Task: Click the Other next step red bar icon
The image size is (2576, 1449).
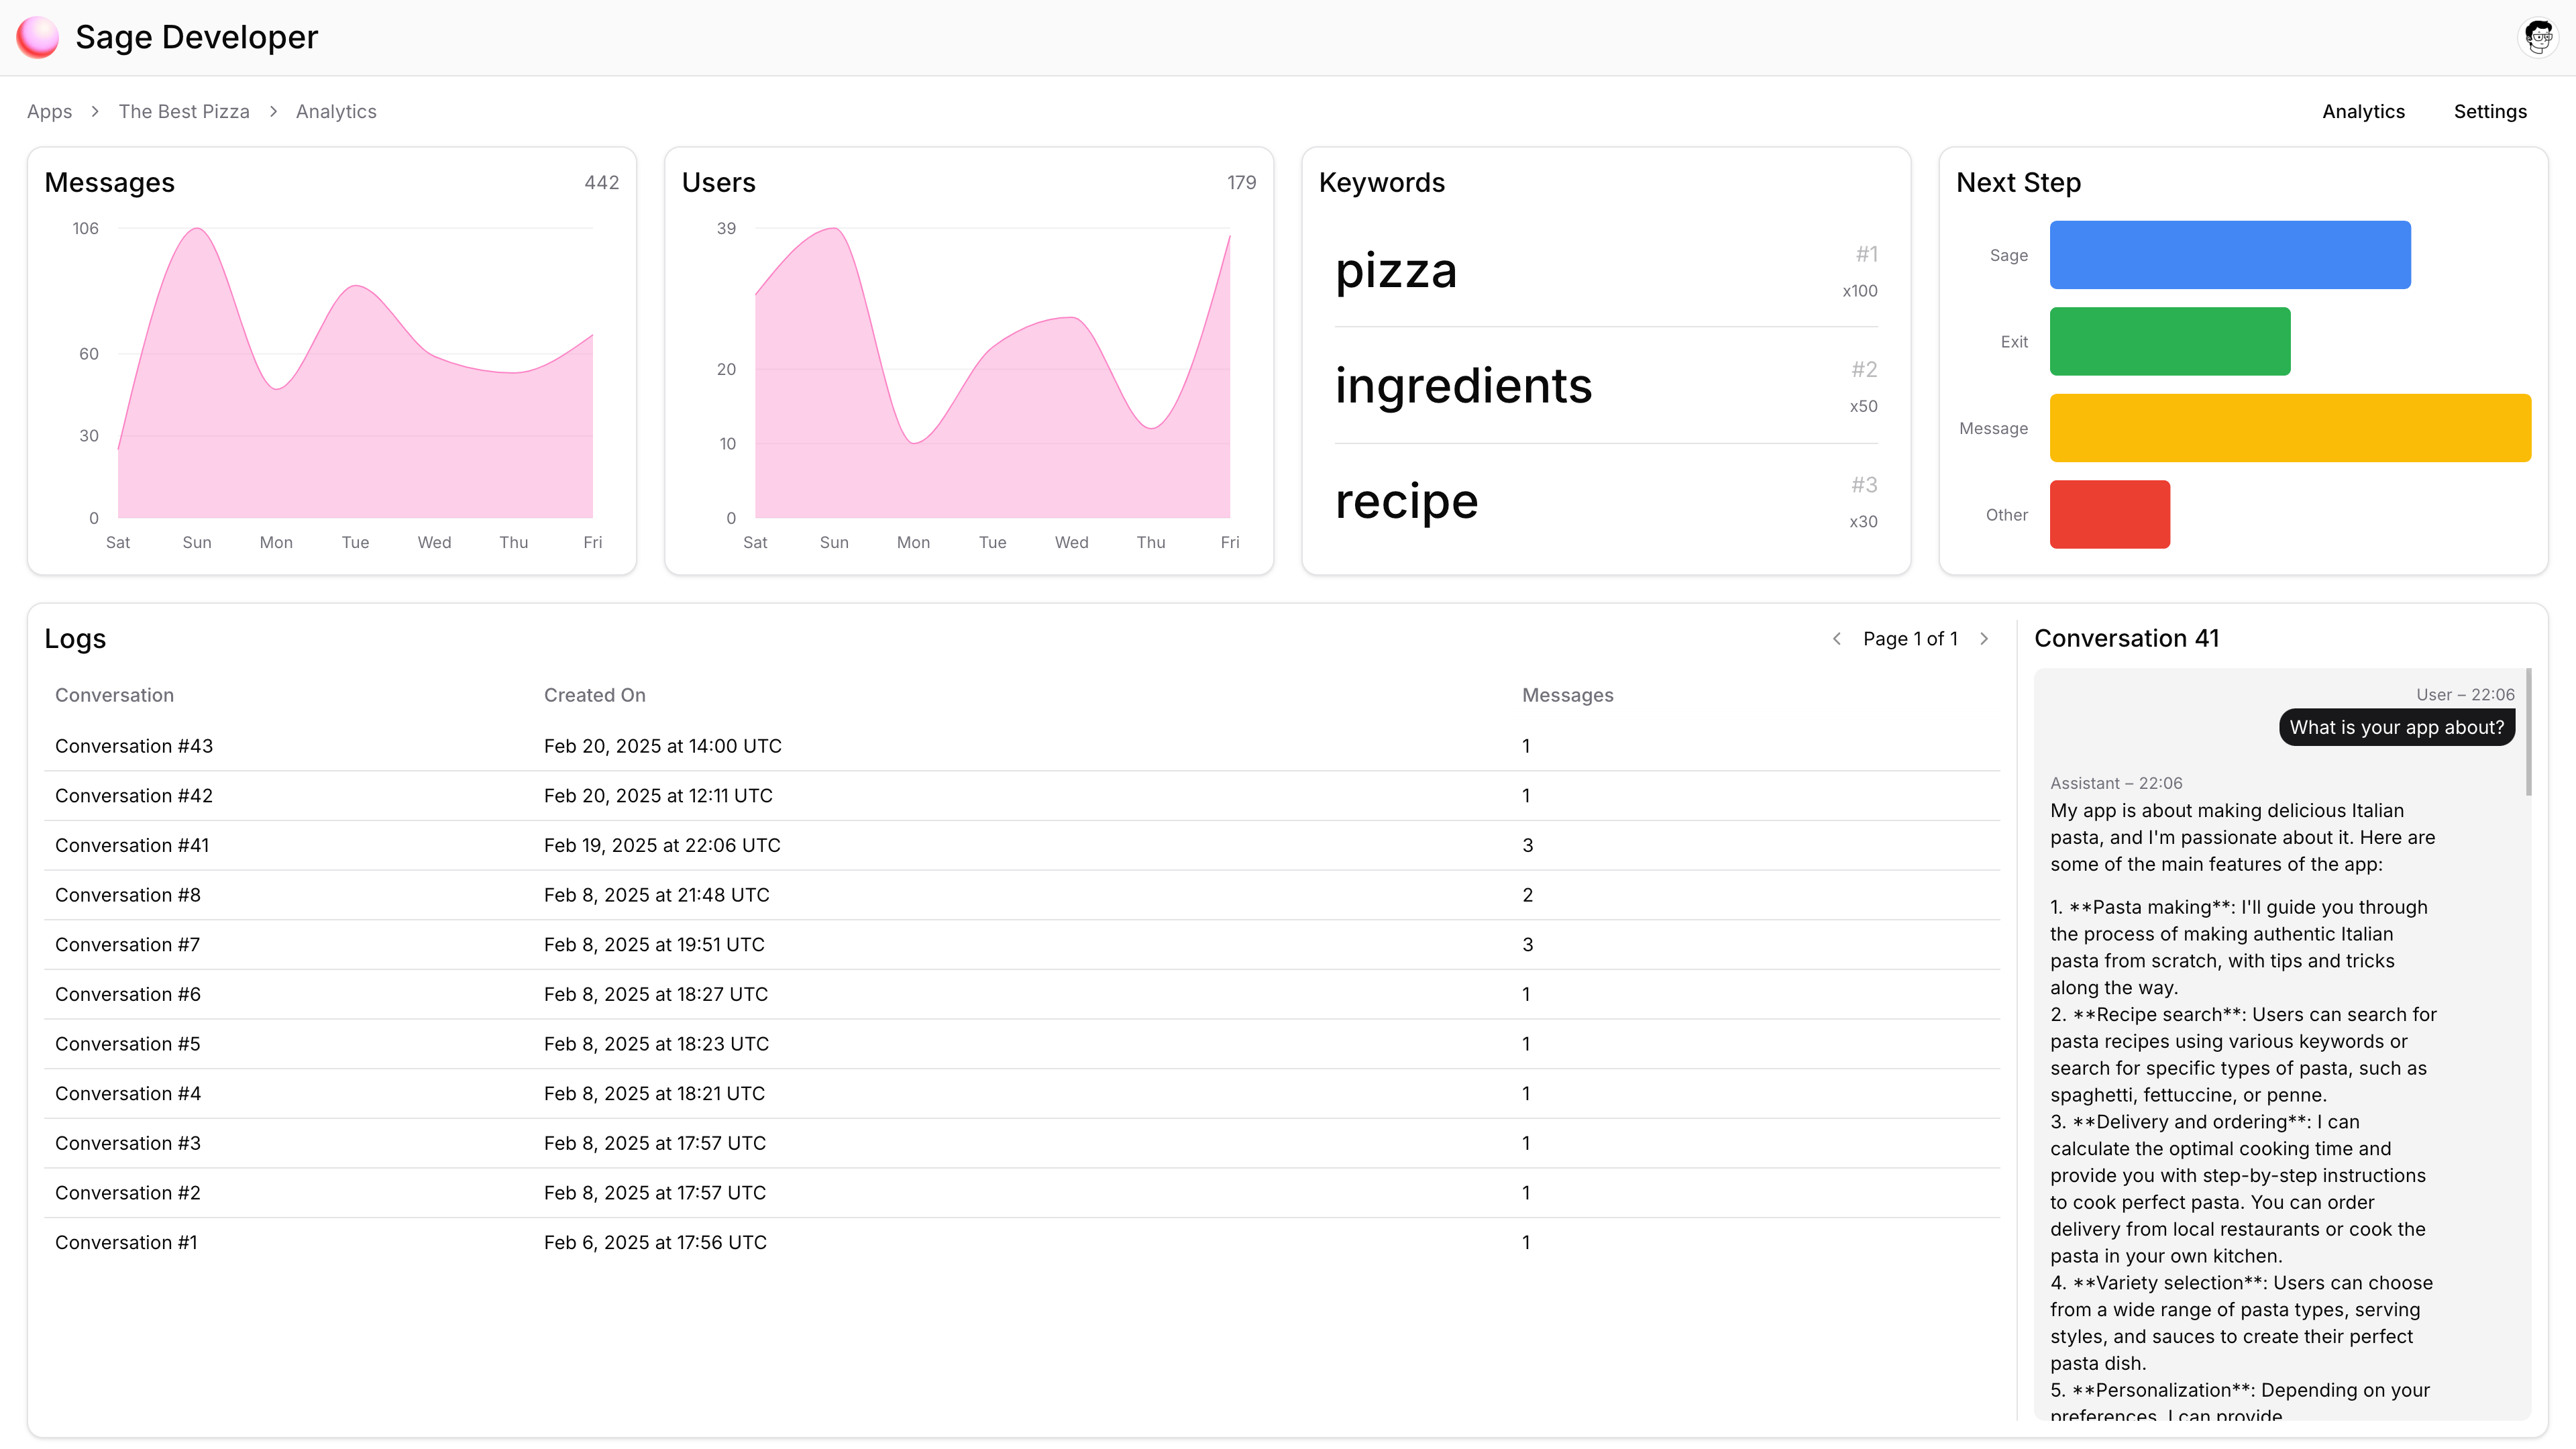Action: 2109,513
